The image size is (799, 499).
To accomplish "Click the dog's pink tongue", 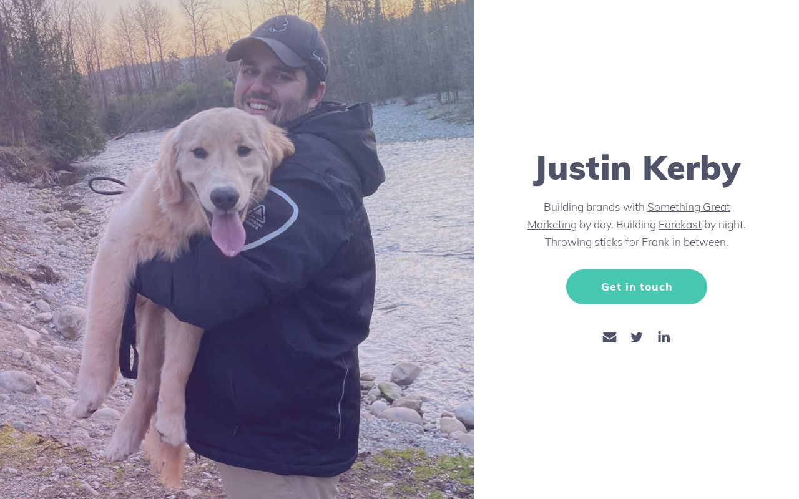I will click(x=228, y=232).
